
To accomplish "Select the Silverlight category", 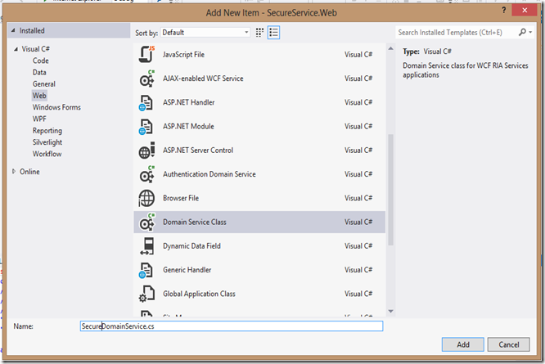I will pyautogui.click(x=47, y=142).
